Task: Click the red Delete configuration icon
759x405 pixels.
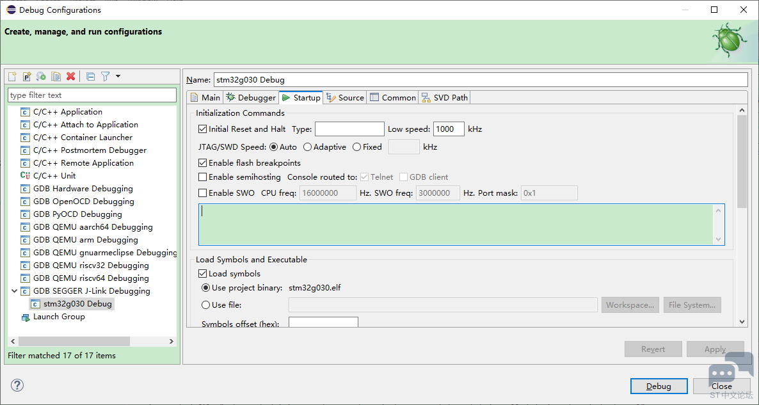Action: point(70,76)
